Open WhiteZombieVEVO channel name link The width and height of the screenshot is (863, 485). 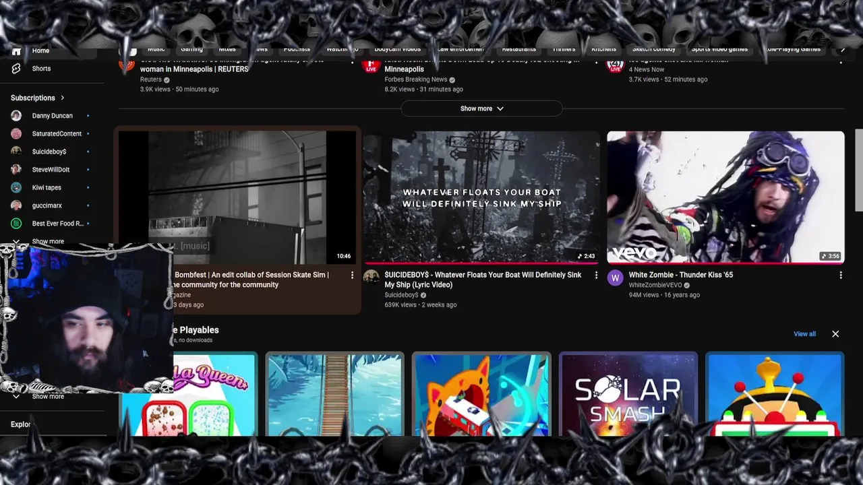655,286
